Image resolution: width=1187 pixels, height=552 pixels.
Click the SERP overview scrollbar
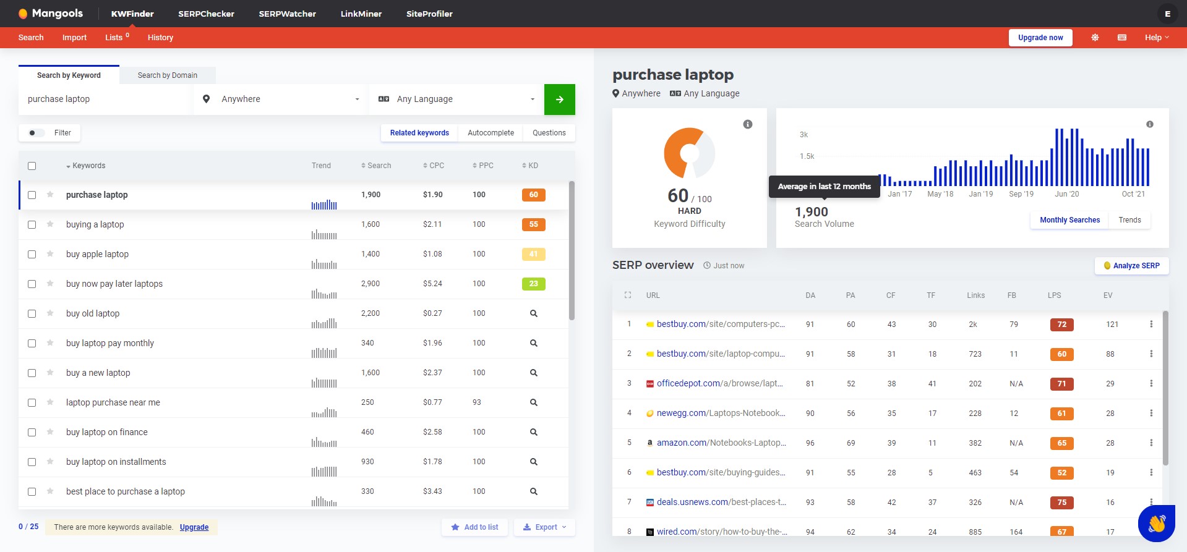[x=1165, y=388]
